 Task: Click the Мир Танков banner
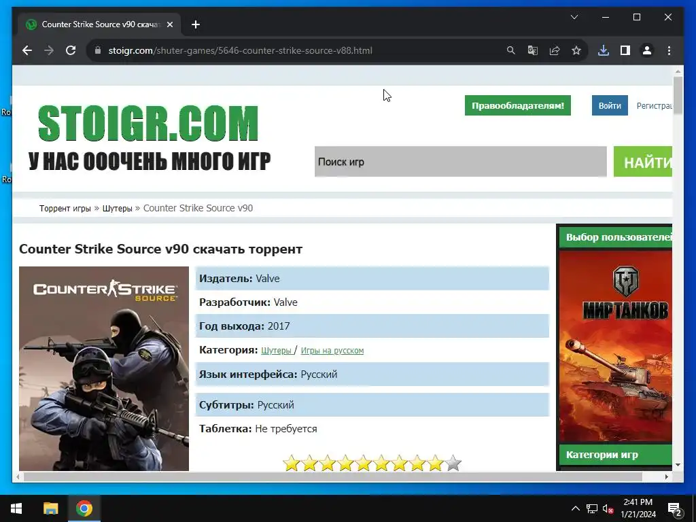click(616, 346)
